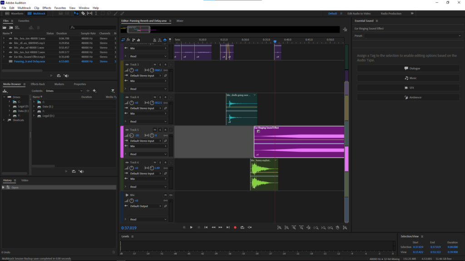Click the Waveform view button

[15, 14]
